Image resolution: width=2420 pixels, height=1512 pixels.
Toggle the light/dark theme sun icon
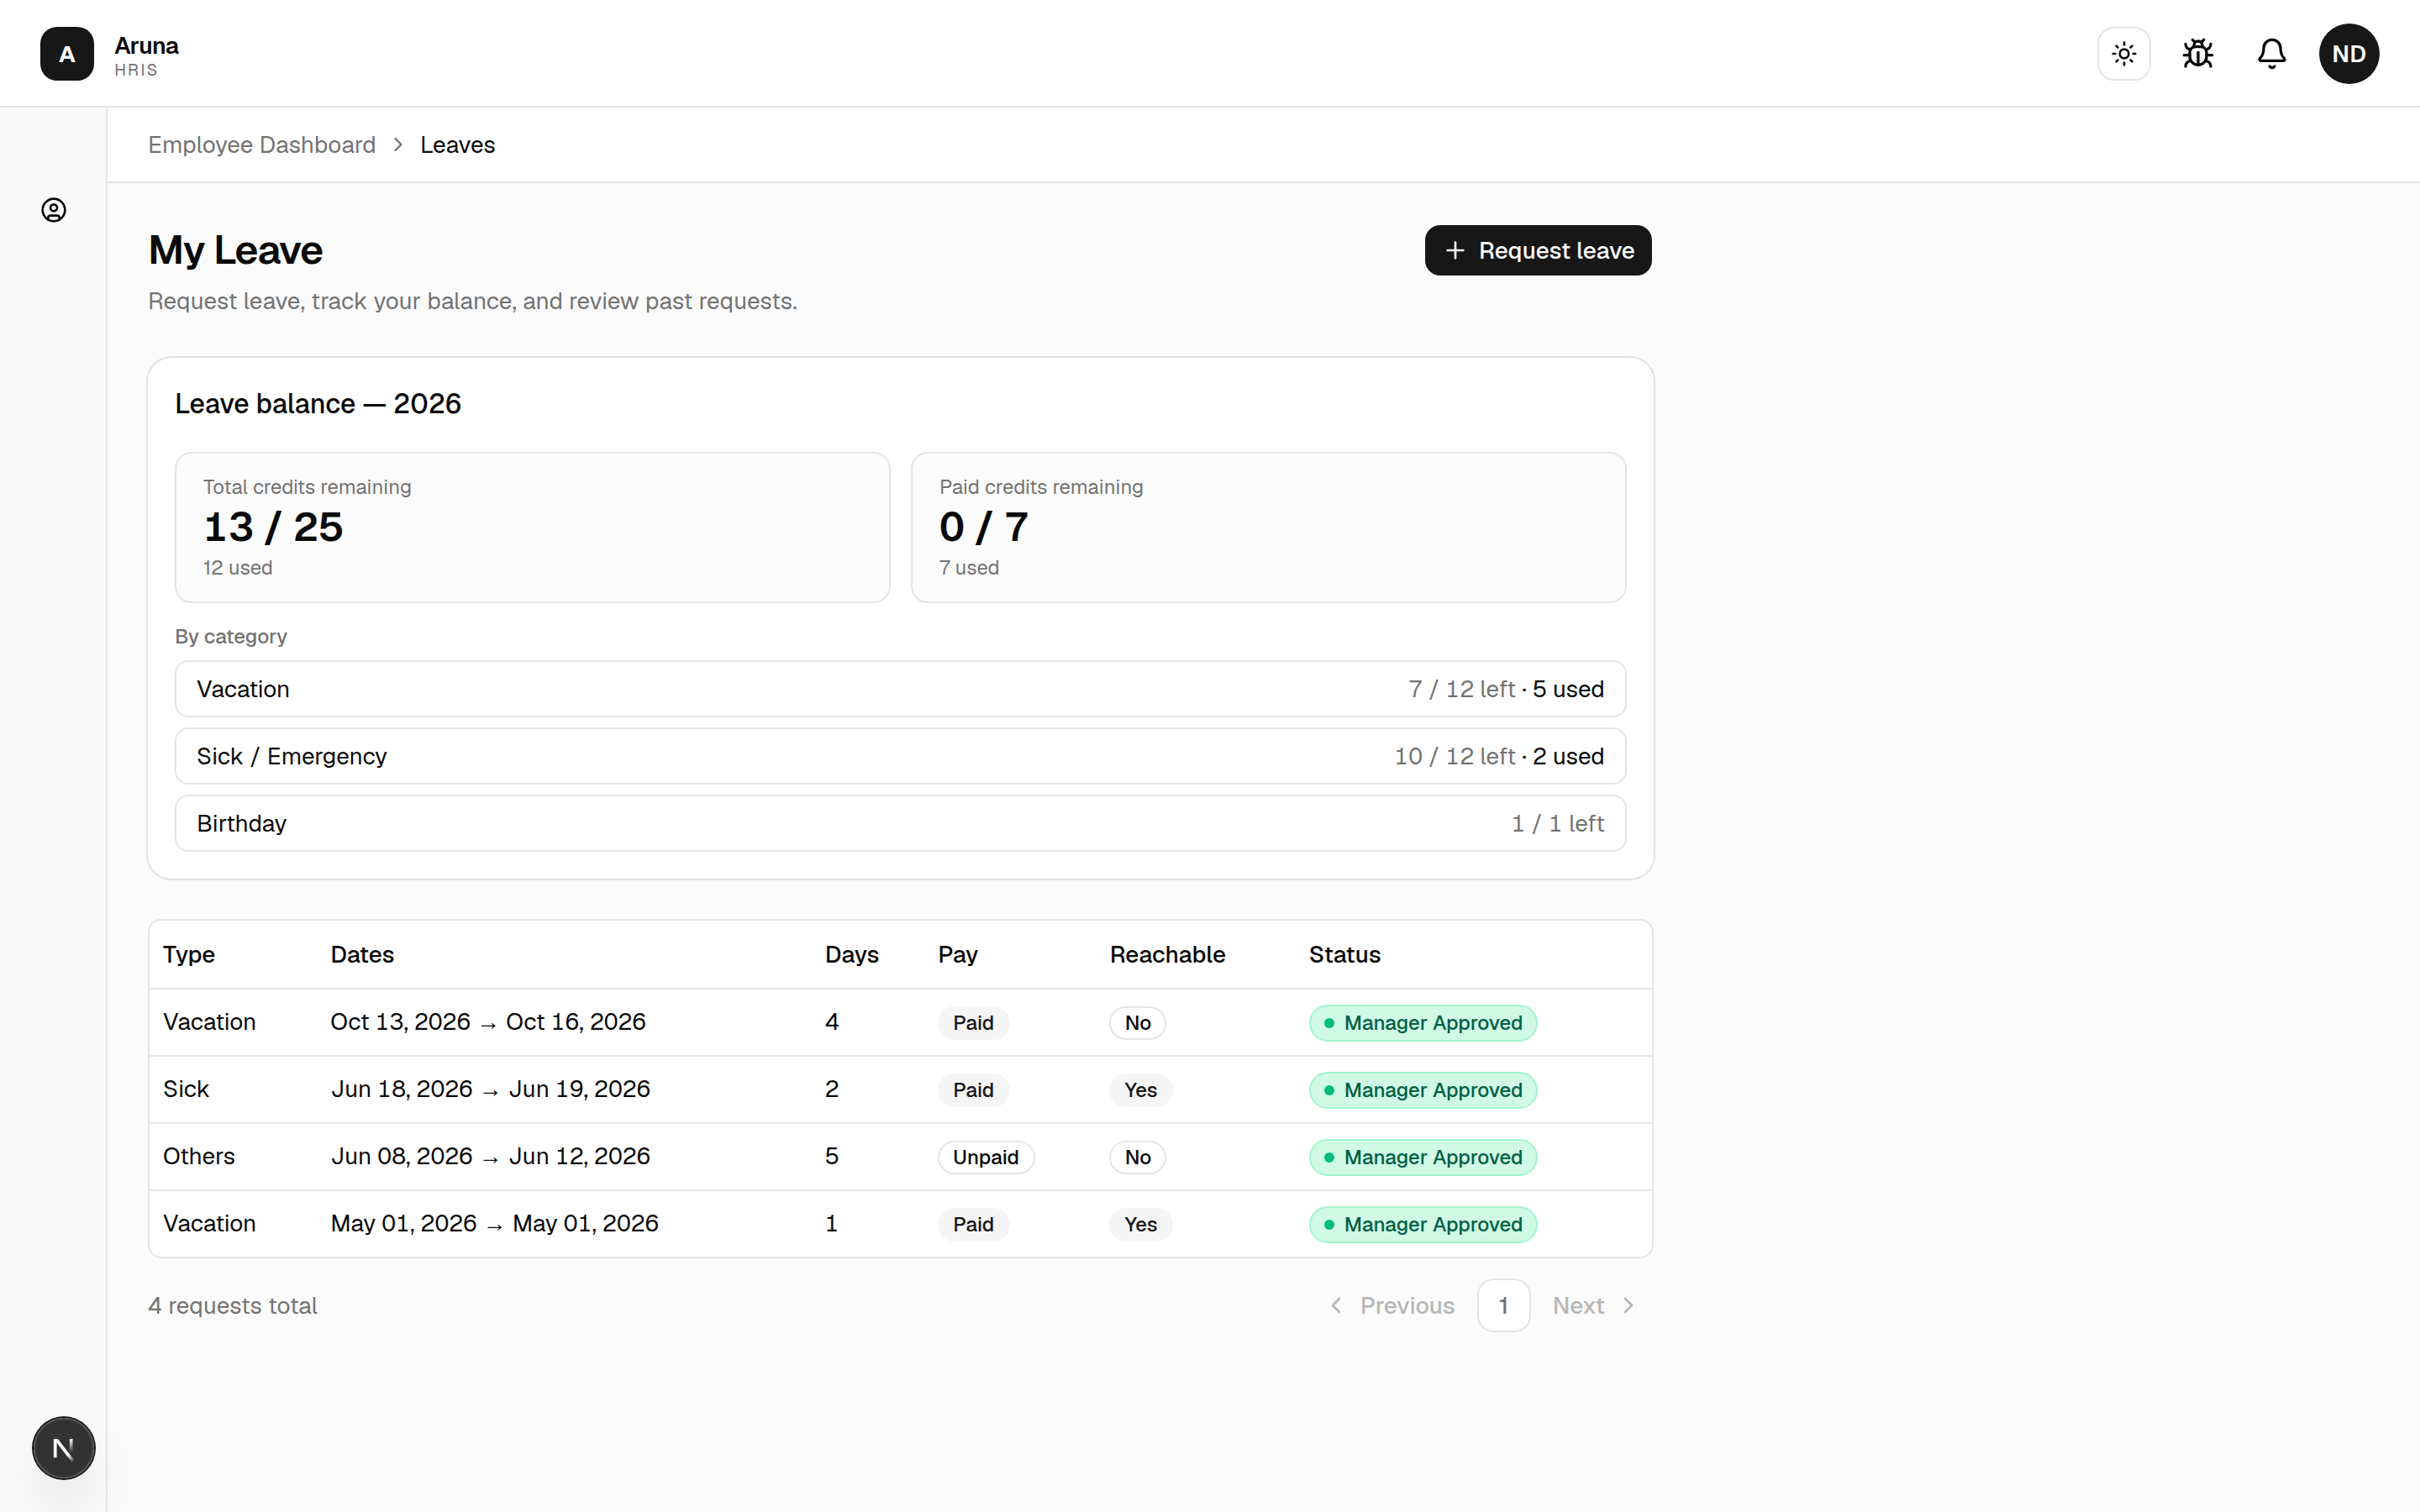coord(2123,53)
